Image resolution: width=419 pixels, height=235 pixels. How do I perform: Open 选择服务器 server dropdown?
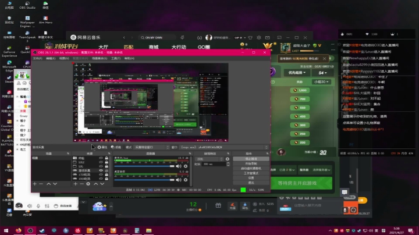[321, 170]
